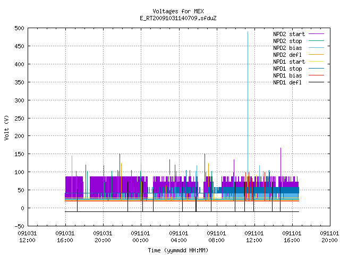Screen dimensions: 340x255
Task: Click the red NPD1 bias legend line
Action: pos(316,75)
